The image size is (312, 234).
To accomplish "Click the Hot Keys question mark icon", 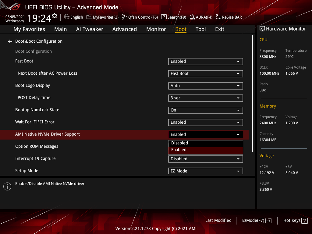I will 304,221.
